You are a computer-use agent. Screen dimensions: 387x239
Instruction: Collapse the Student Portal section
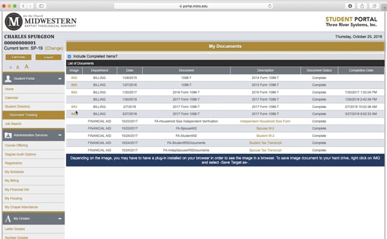(x=60, y=78)
